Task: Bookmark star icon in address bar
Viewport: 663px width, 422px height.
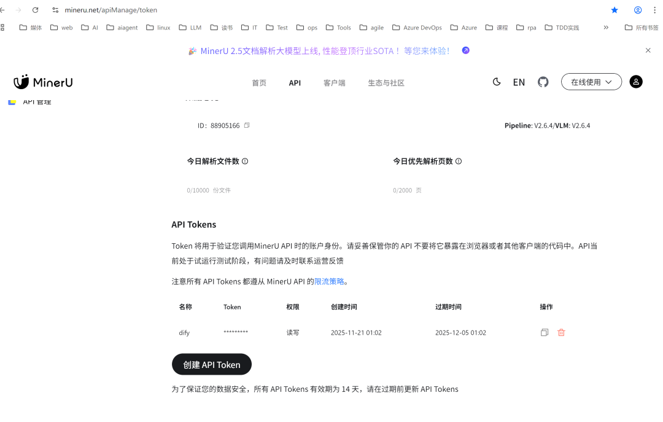Action: point(615,10)
